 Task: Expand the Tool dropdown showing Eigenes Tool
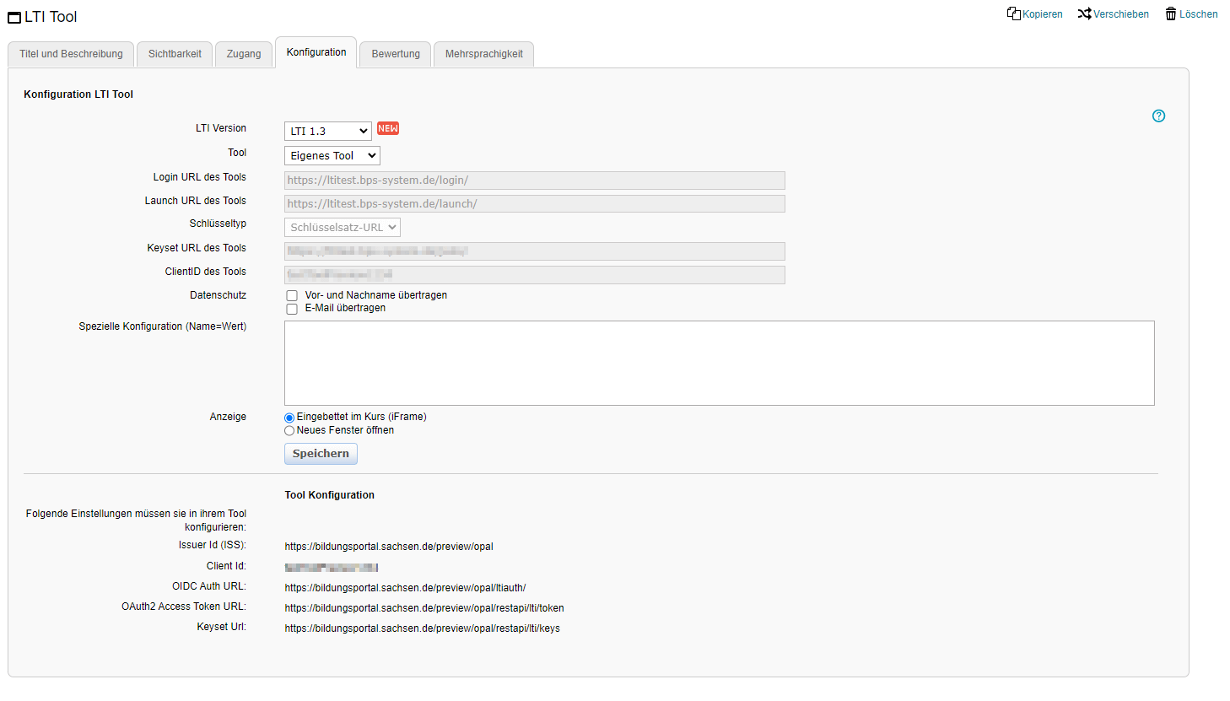(332, 156)
